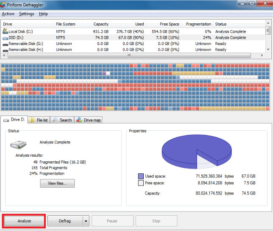Click the folder icon on File list tab

tap(32, 120)
